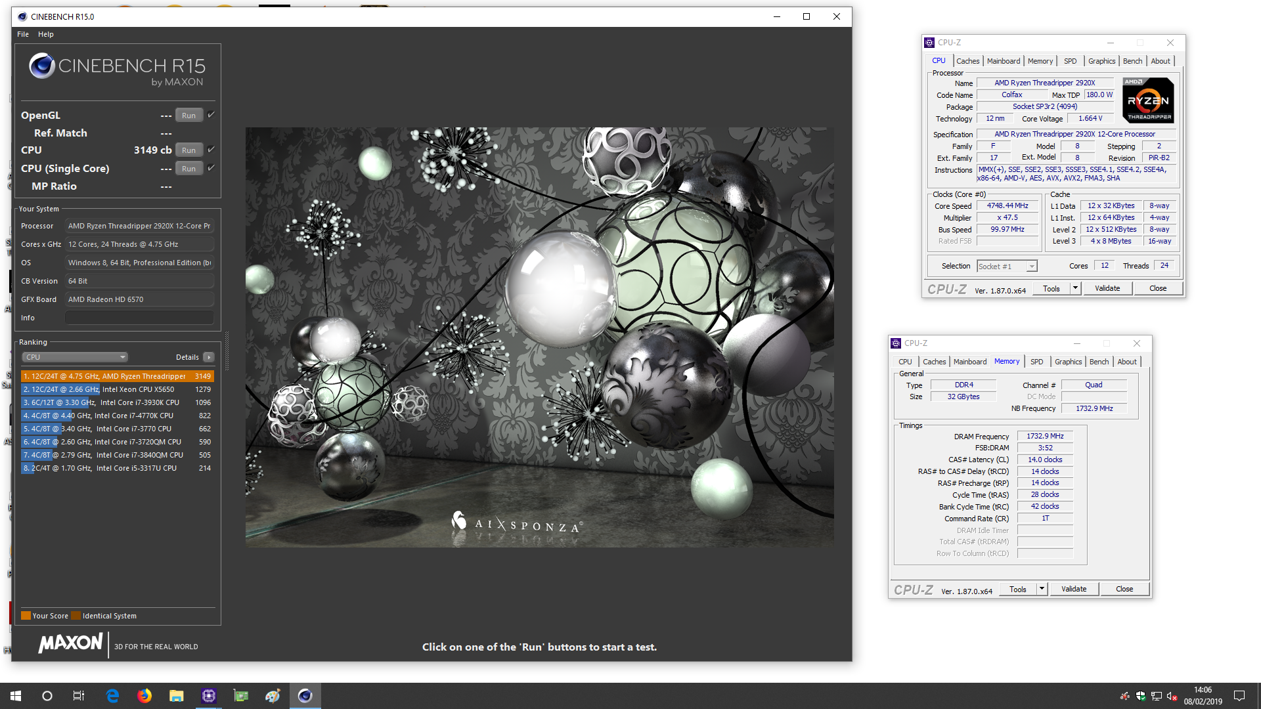
Task: Open the paint palette app on taskbar
Action: [x=273, y=696]
